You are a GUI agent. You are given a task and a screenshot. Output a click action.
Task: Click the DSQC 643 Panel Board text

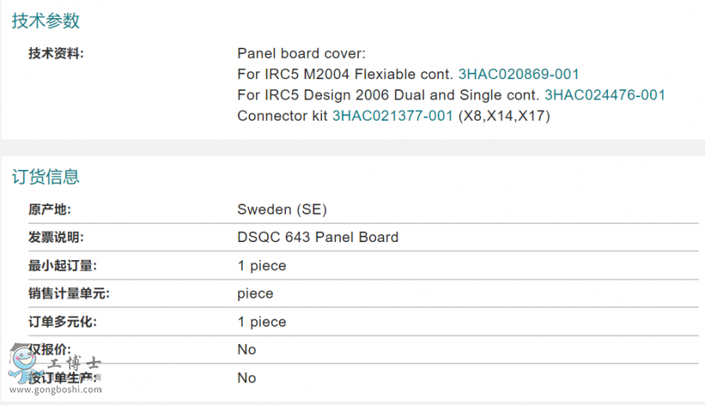(318, 237)
